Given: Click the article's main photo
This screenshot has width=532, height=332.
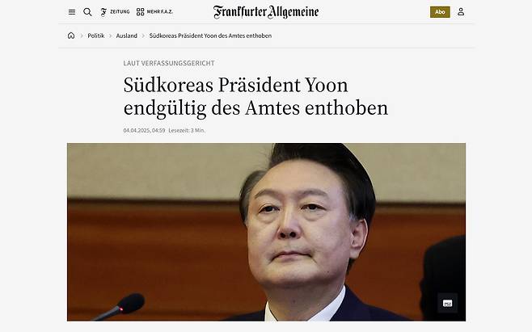Looking at the screenshot, I should (266, 232).
